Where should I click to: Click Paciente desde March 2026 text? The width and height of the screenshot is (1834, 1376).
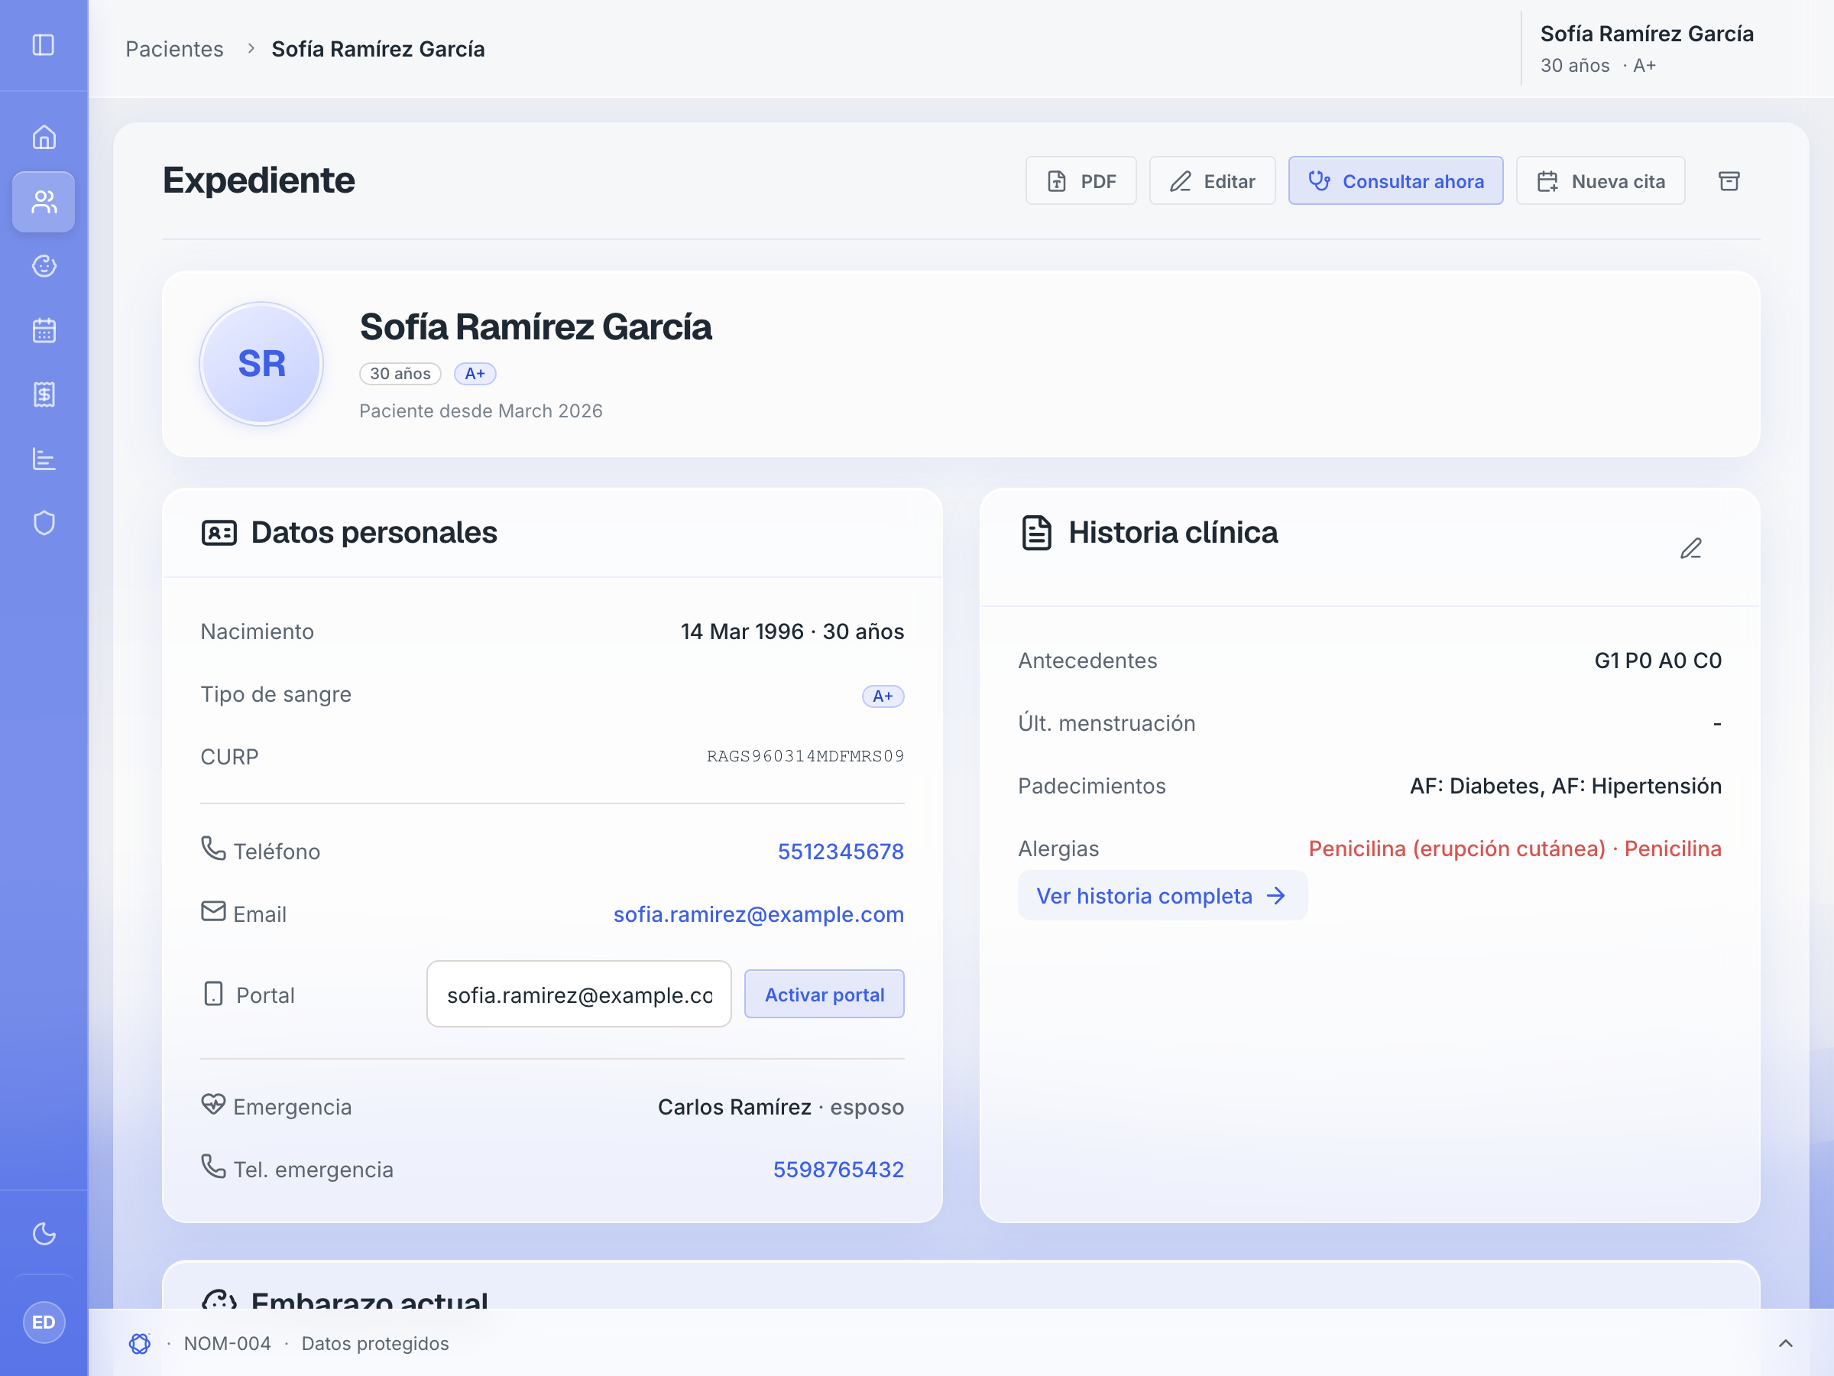[481, 411]
